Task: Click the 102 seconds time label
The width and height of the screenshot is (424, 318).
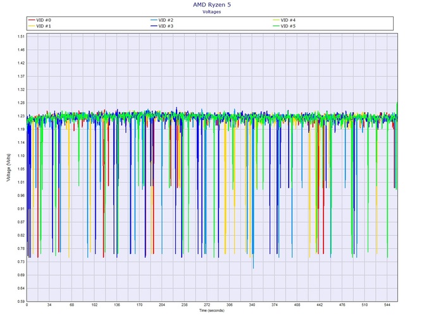Action: [x=94, y=305]
